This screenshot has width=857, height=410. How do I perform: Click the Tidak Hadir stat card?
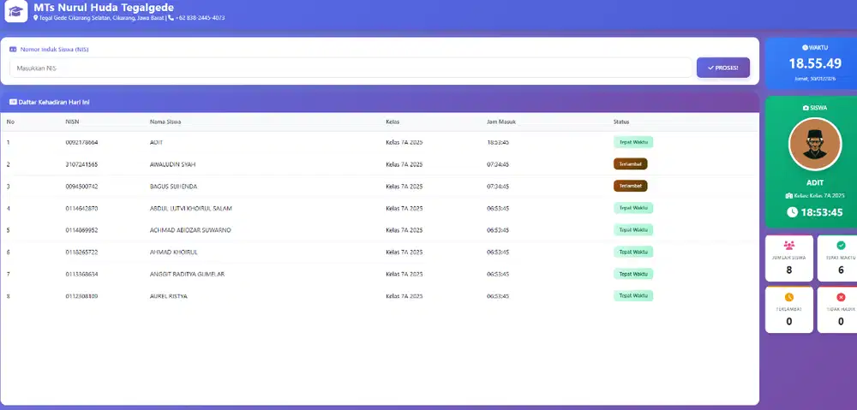point(838,310)
